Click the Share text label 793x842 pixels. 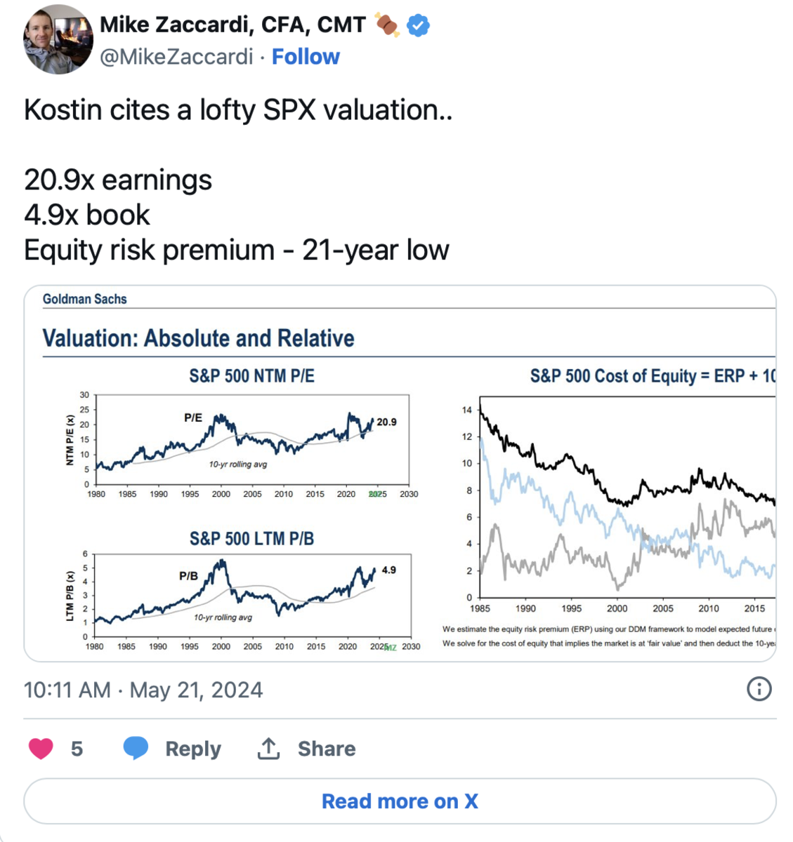pyautogui.click(x=327, y=749)
